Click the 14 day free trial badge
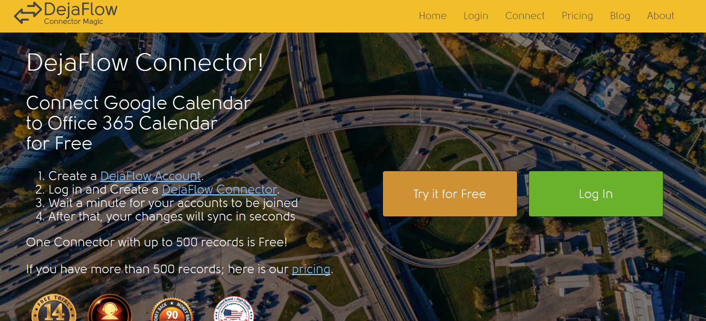Image resolution: width=706 pixels, height=321 pixels. coord(54,308)
